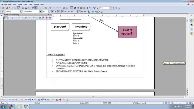The height and width of the screenshot is (109, 194).
Task: Close the Bullets and Numbering toolbar
Action: (51, 15)
